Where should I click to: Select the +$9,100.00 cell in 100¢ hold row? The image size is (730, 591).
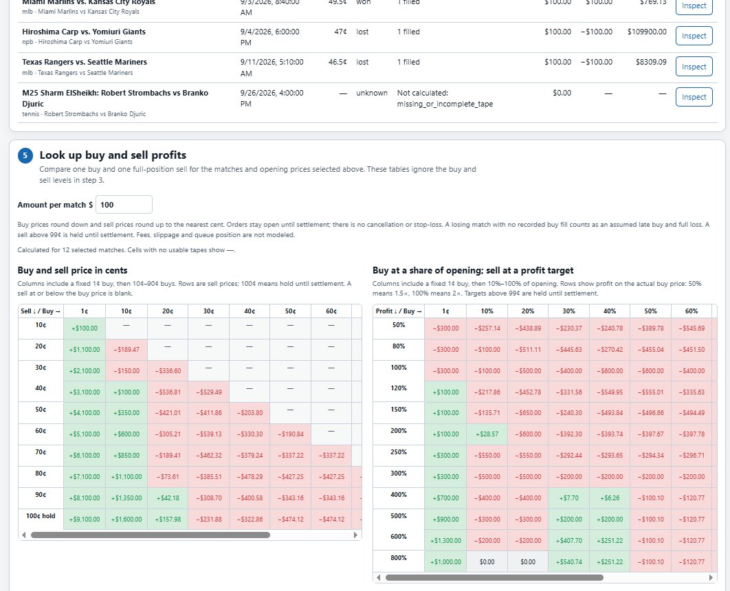click(85, 519)
